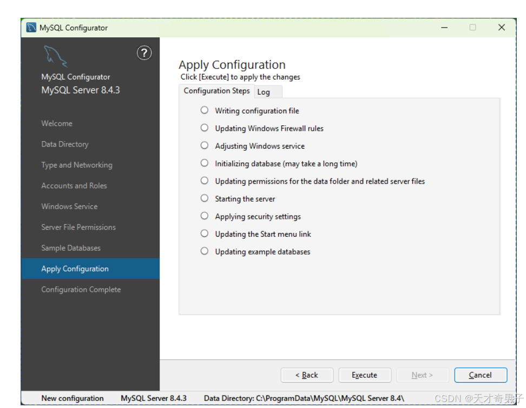Switch to the Configuration Steps tab
Screen dimensions: 526x408
coord(216,91)
